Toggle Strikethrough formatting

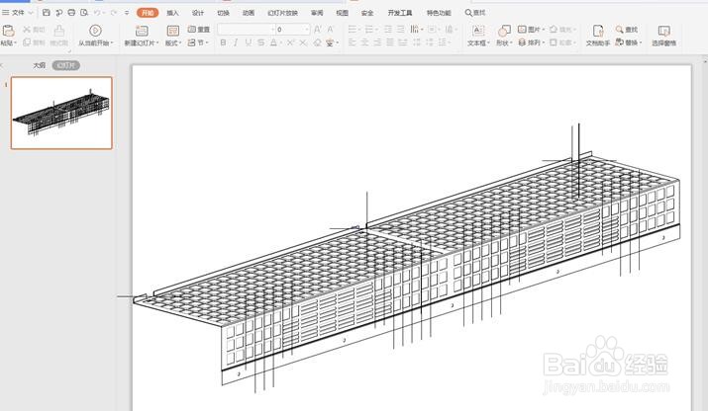pyautogui.click(x=261, y=42)
